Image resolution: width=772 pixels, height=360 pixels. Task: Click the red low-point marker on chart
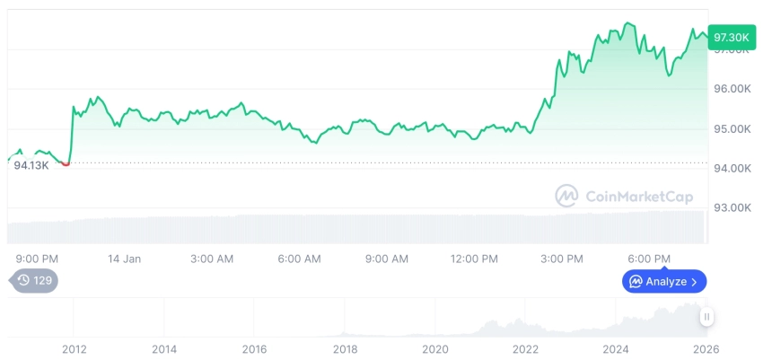tap(66, 164)
